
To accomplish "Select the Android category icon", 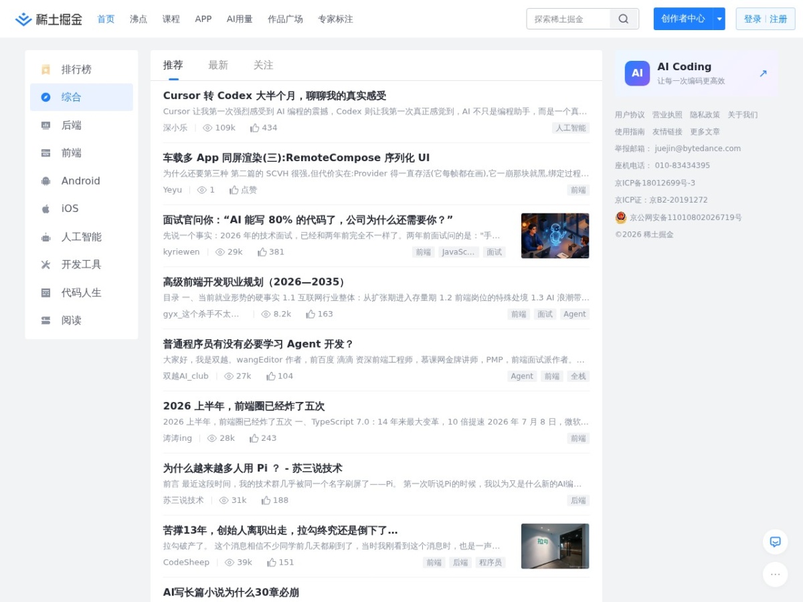I will [x=46, y=181].
